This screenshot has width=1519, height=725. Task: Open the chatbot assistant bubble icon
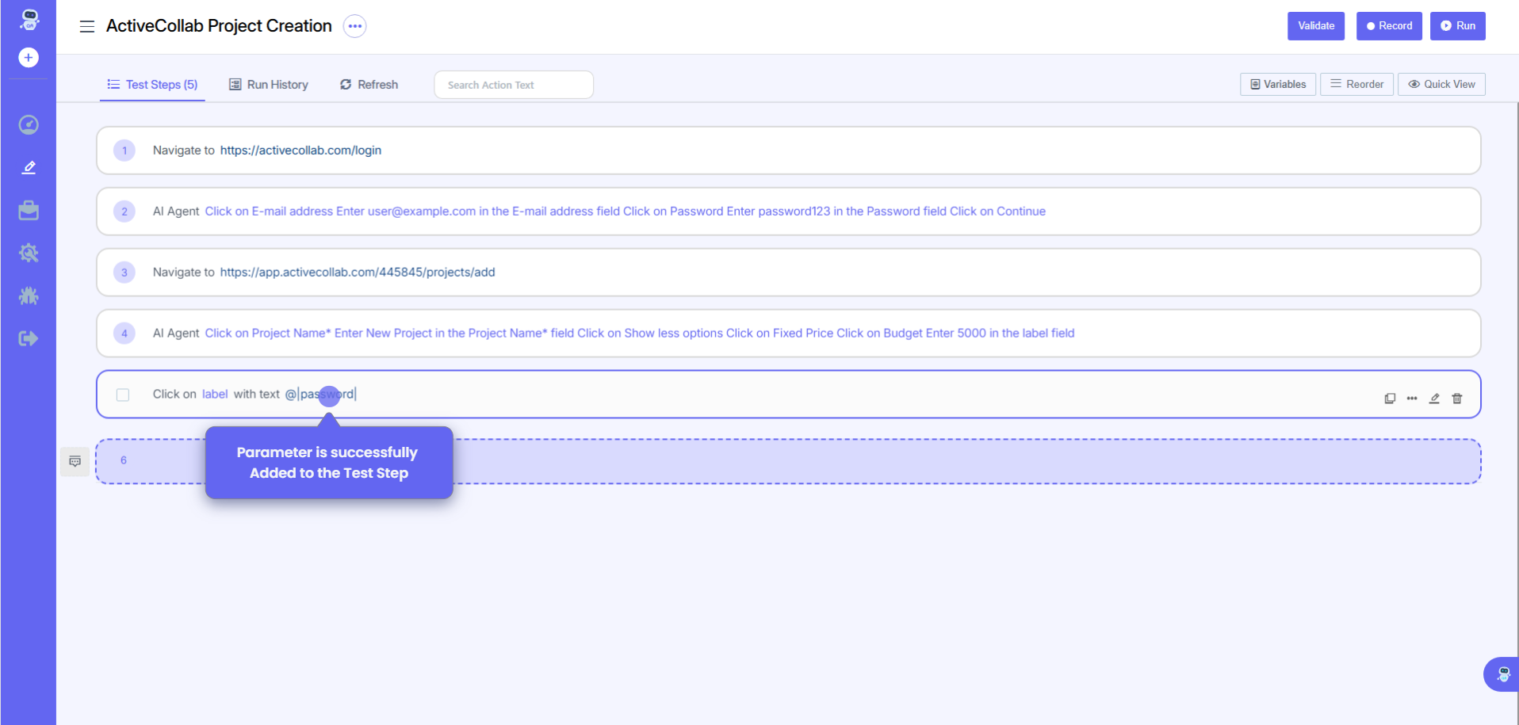(x=1502, y=674)
